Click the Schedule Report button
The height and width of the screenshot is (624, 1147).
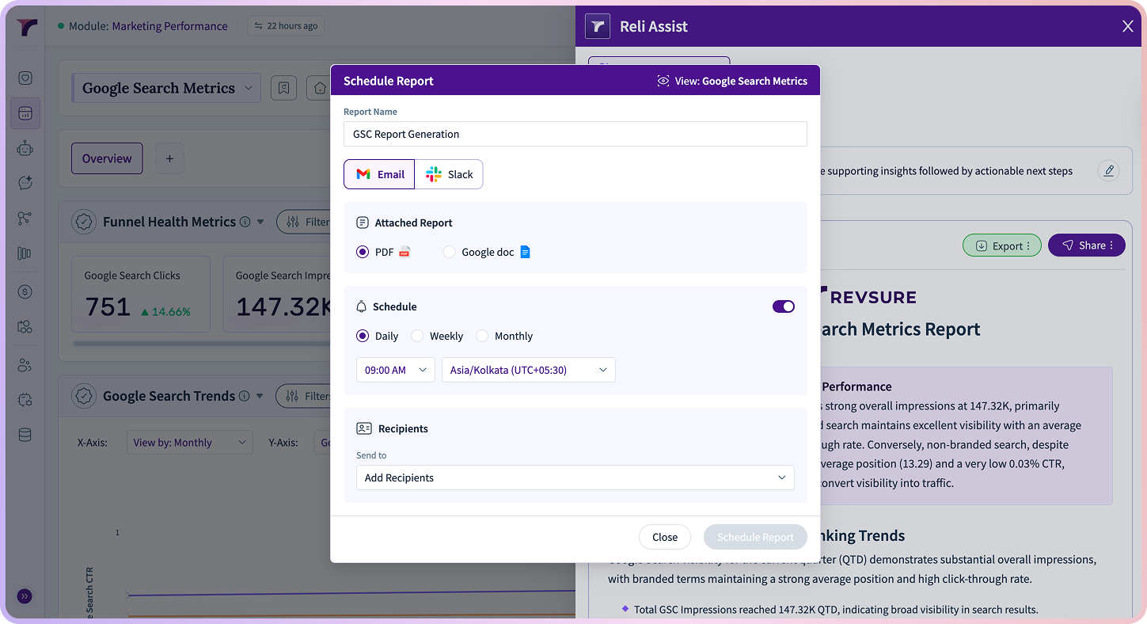click(x=755, y=537)
